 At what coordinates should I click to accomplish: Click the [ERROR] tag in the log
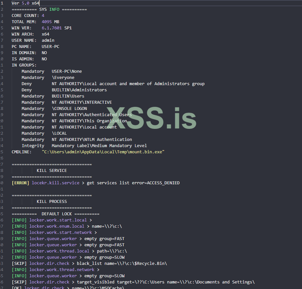point(21,183)
